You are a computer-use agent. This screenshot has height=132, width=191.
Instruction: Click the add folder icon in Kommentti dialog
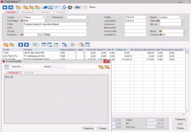click(101, 67)
